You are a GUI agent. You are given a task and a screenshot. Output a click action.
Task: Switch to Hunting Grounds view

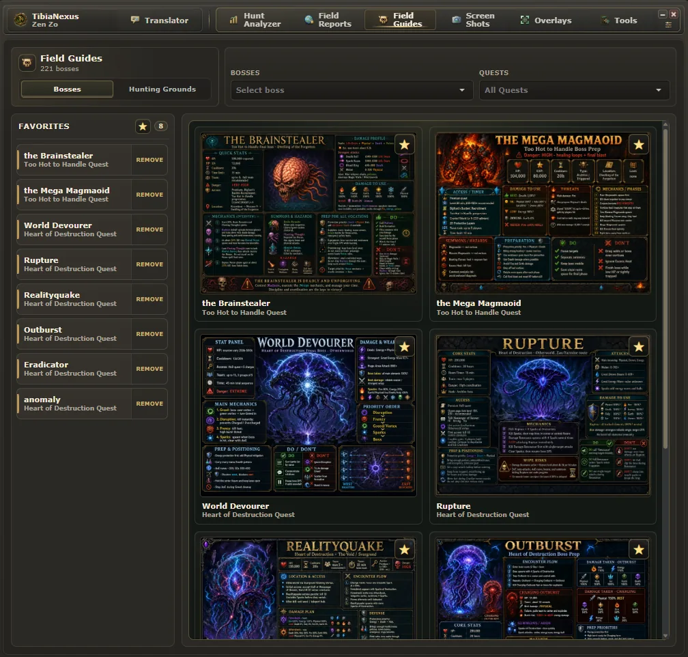(162, 89)
